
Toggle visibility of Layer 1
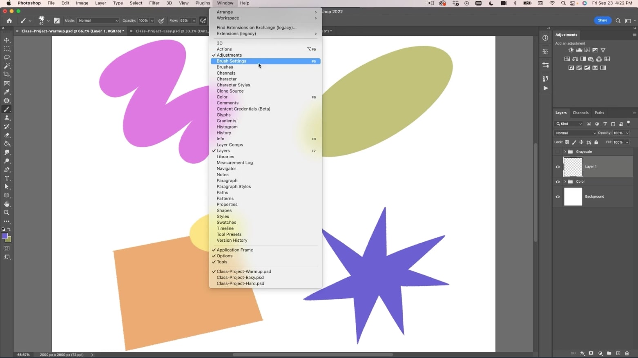(558, 167)
